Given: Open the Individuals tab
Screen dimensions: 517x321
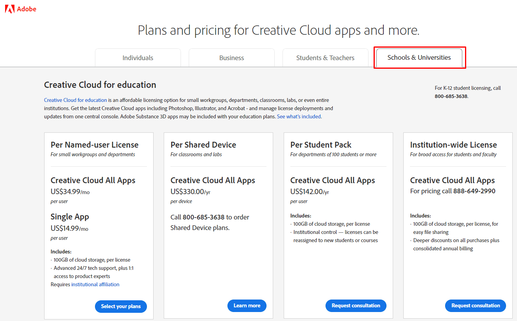Looking at the screenshot, I should click(138, 58).
